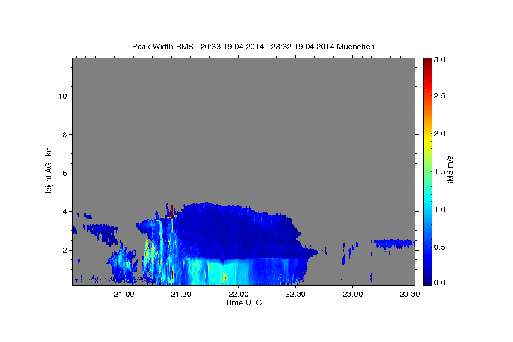Click the colorbar value 0.5

pos(439,247)
